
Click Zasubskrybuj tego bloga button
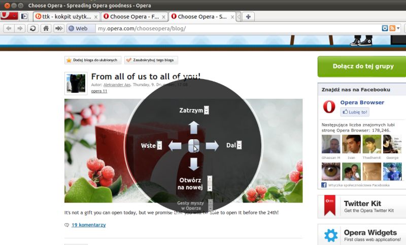(x=151, y=60)
